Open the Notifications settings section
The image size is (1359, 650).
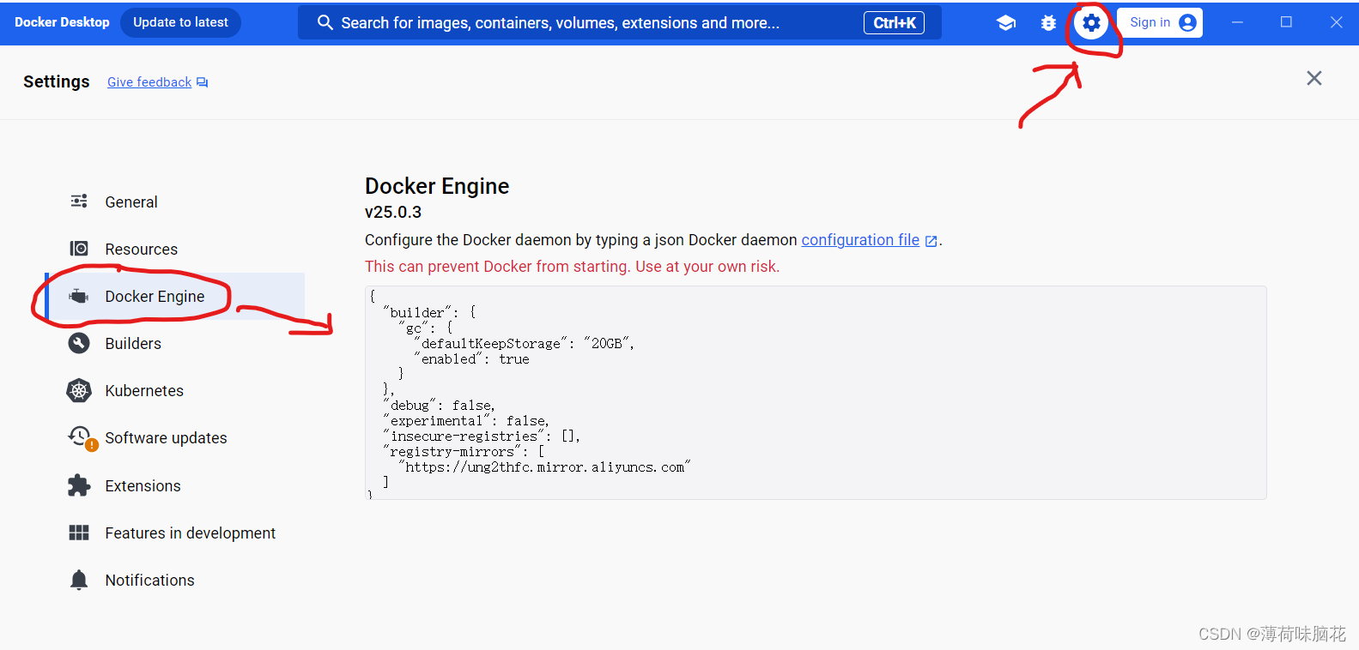[176, 580]
